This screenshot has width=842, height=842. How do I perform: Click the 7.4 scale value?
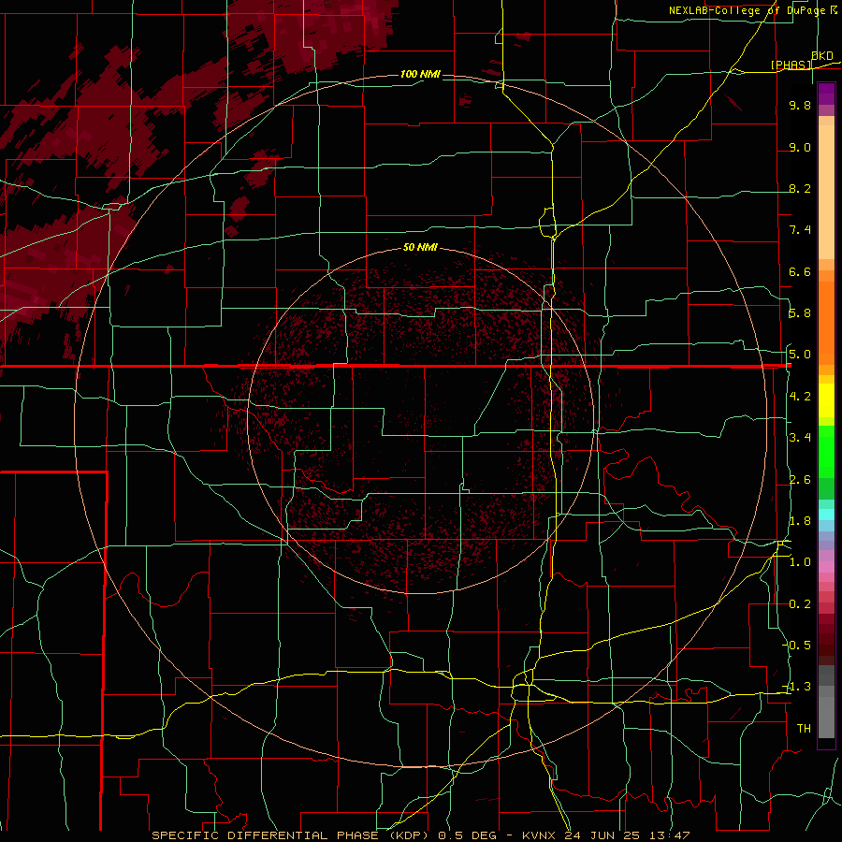[800, 230]
